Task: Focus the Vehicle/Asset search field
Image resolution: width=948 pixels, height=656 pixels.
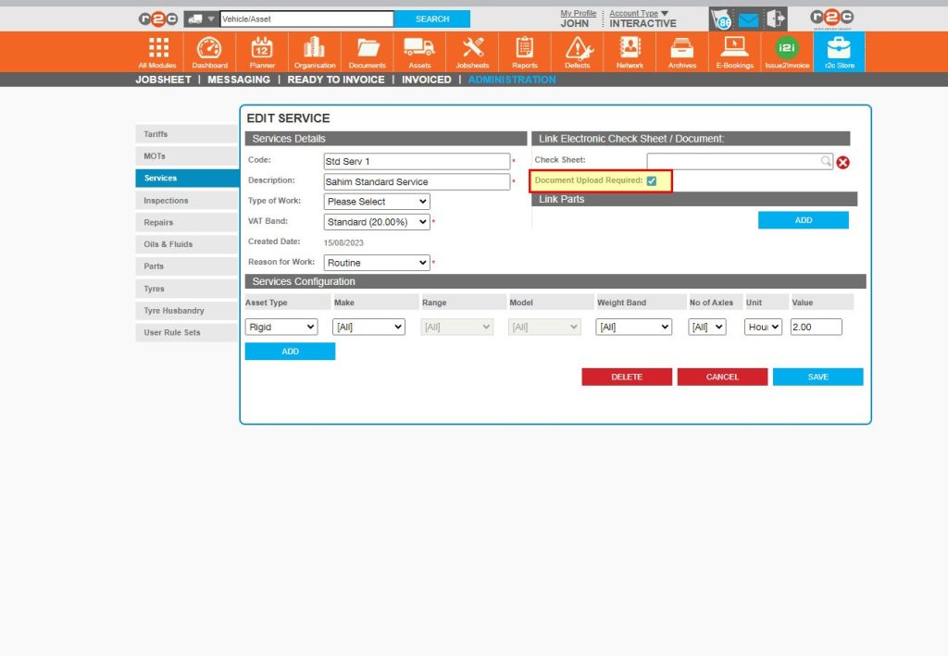Action: point(306,19)
